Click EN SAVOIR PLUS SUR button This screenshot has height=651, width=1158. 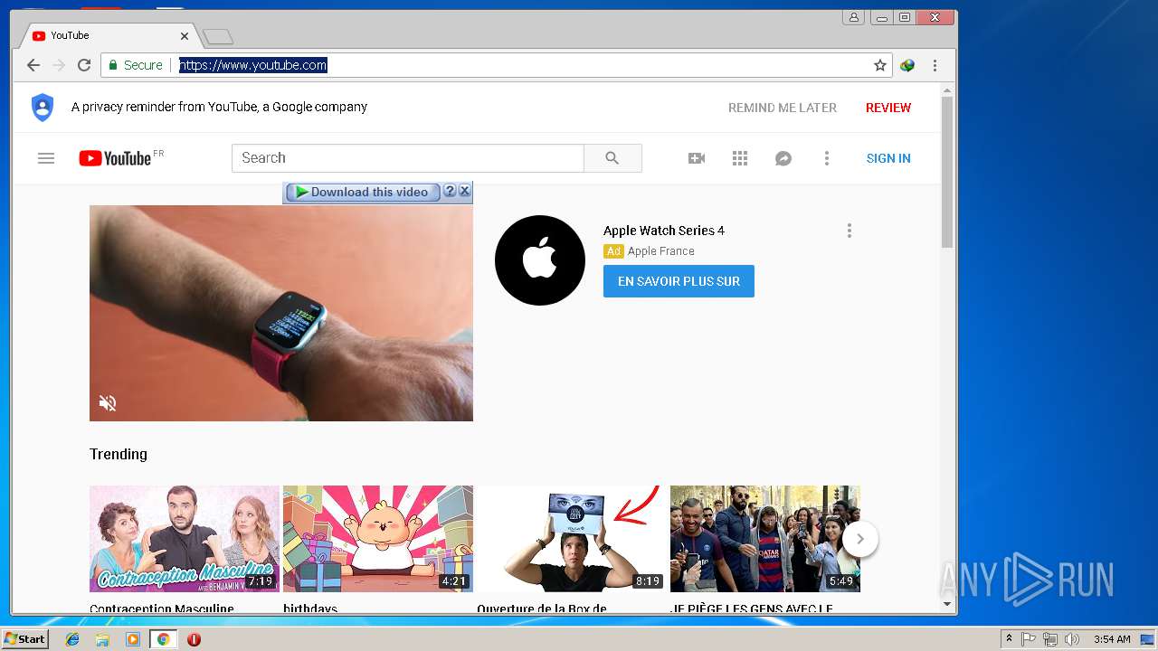(x=679, y=281)
